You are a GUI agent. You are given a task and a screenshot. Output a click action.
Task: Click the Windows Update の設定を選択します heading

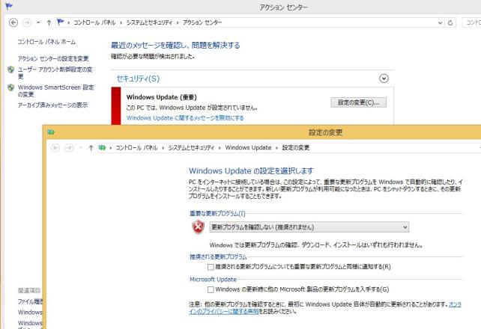[x=251, y=170]
